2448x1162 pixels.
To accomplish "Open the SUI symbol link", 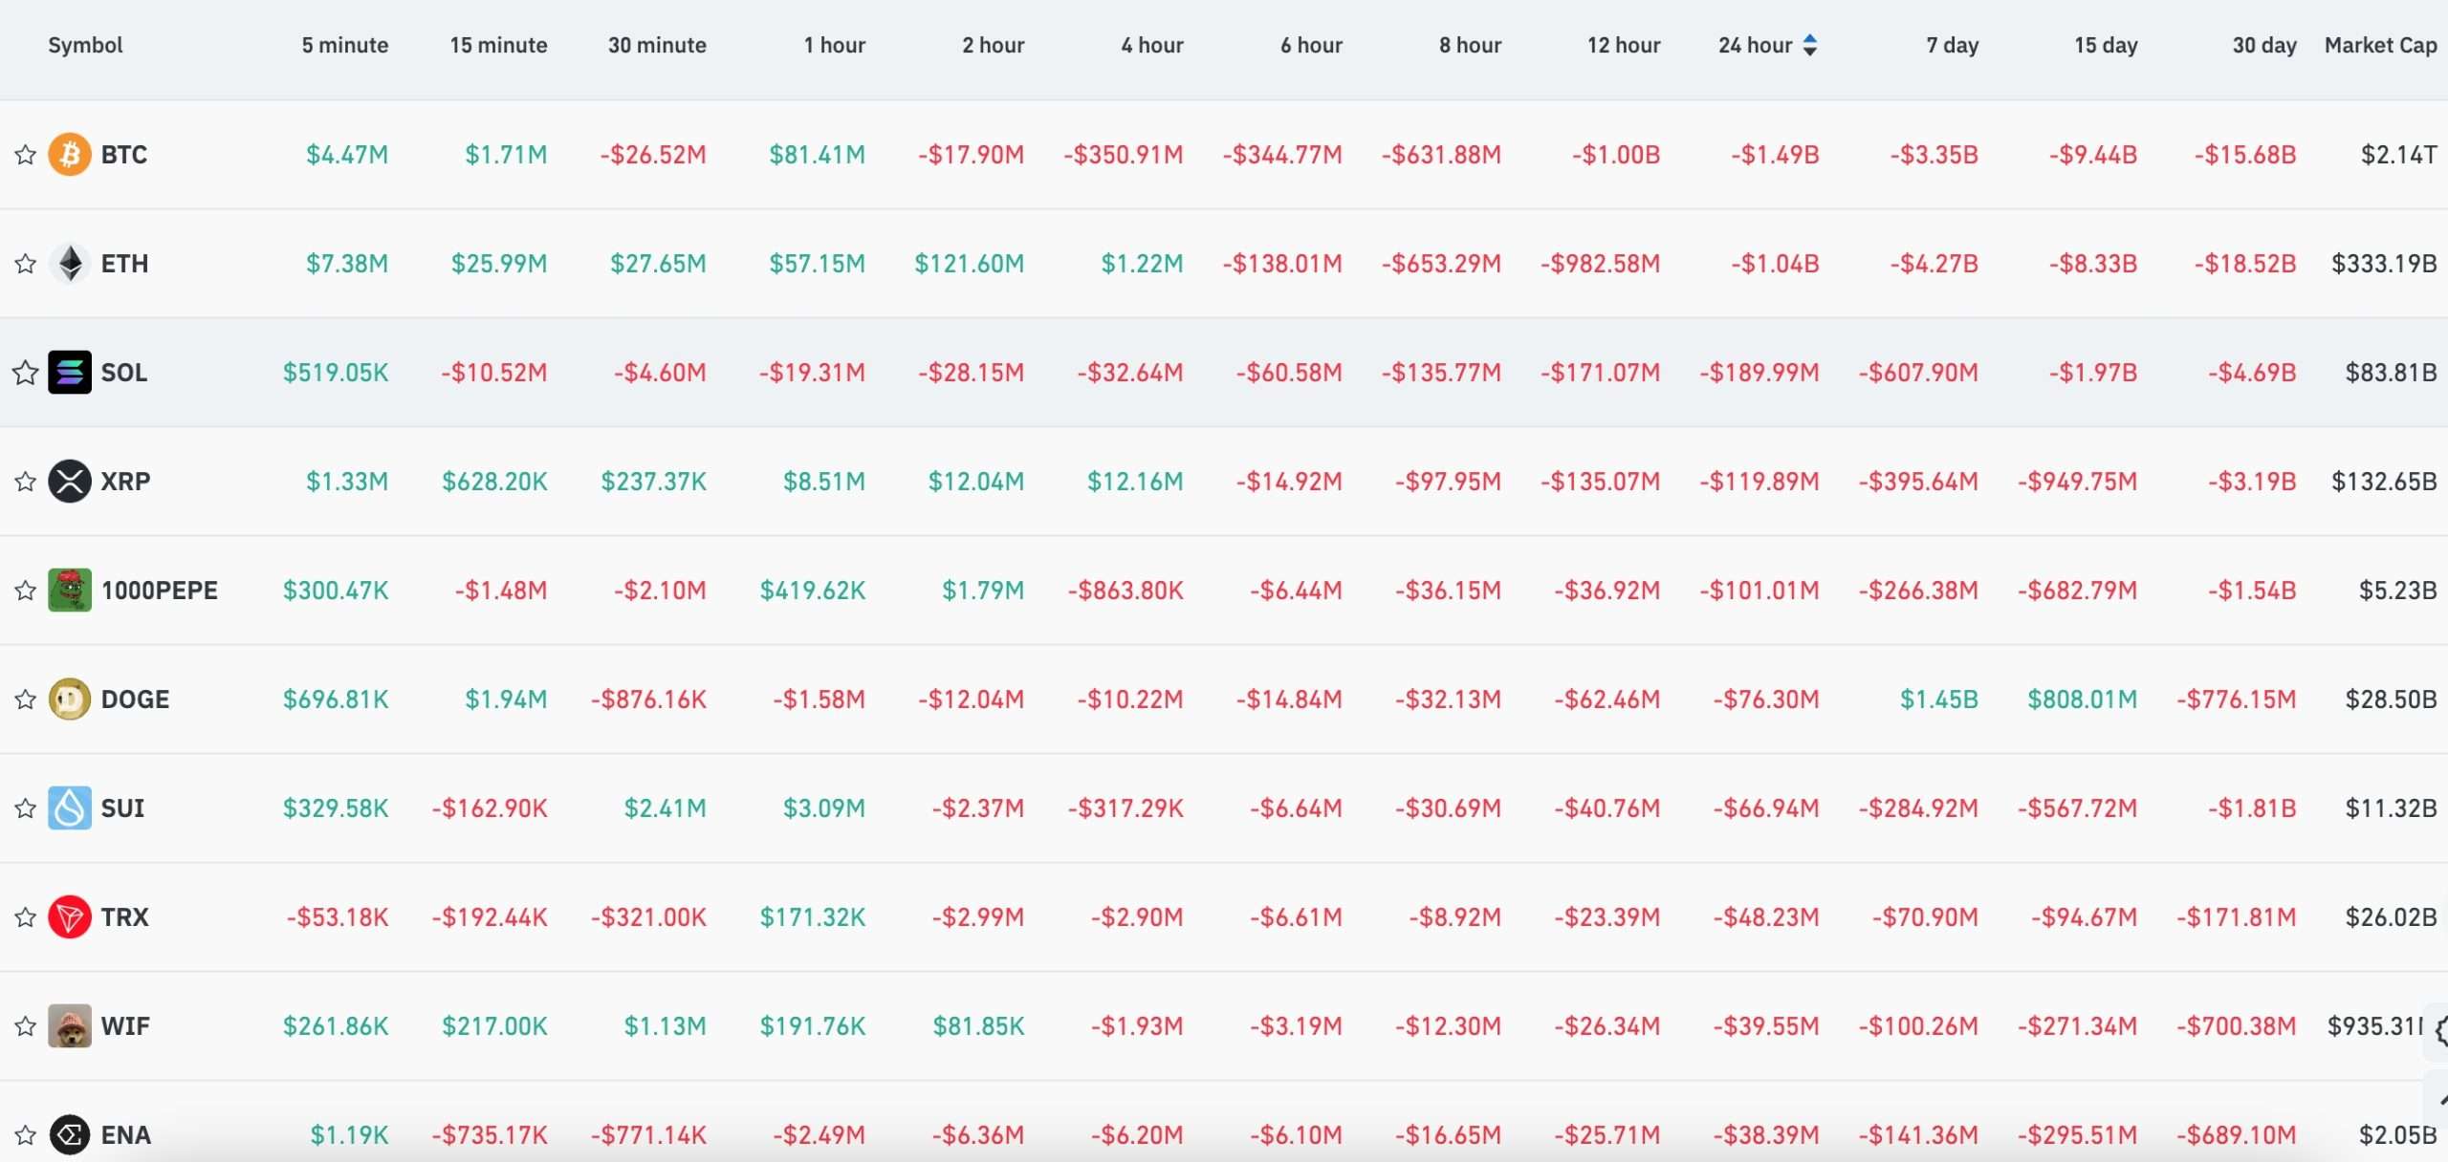I will click(122, 807).
